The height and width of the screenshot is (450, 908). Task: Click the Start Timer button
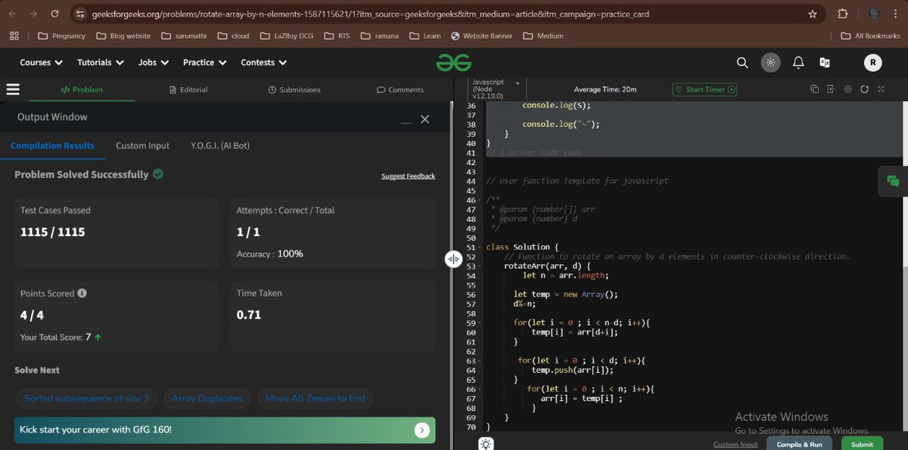click(704, 89)
